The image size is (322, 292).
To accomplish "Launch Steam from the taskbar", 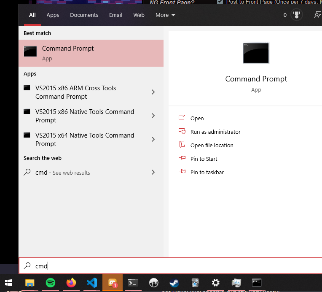I will click(174, 283).
